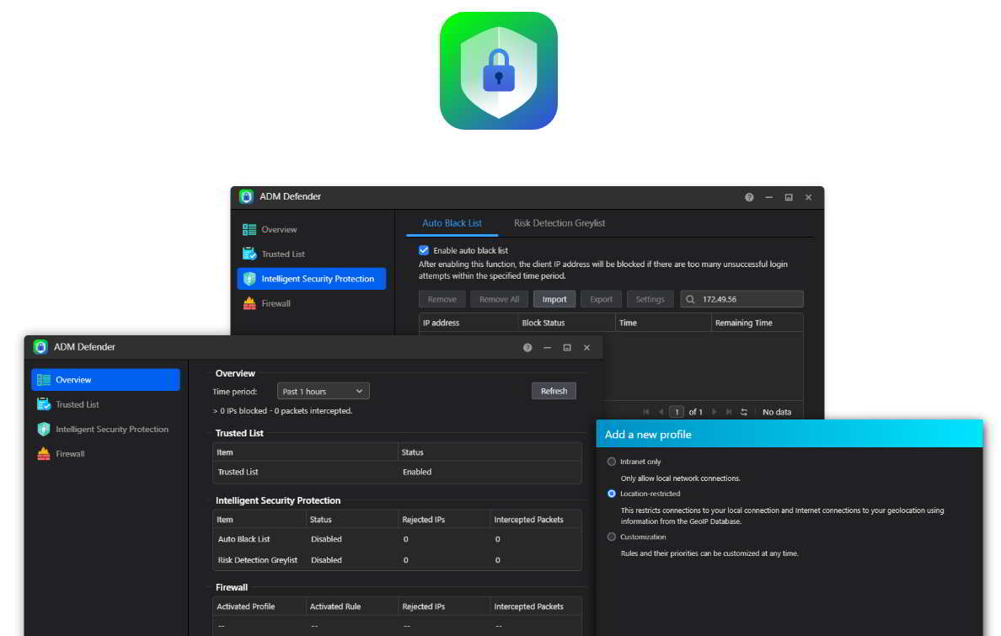Toggle Enable auto black list checkbox

point(423,249)
